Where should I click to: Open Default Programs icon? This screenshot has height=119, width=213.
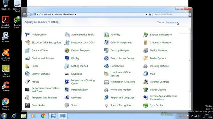pos(67,50)
